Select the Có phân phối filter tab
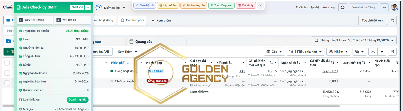 point(132,20)
